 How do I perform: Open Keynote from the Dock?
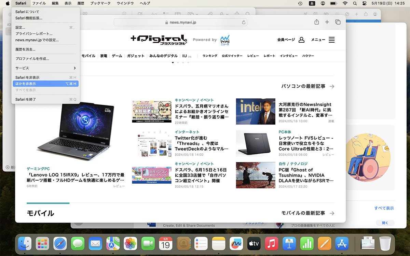tap(289, 244)
